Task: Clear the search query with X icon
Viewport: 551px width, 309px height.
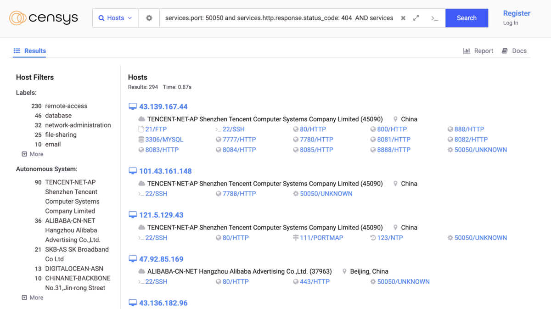Action: [403, 18]
